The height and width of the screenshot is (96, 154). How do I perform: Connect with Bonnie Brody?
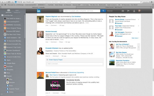tap(119, 23)
